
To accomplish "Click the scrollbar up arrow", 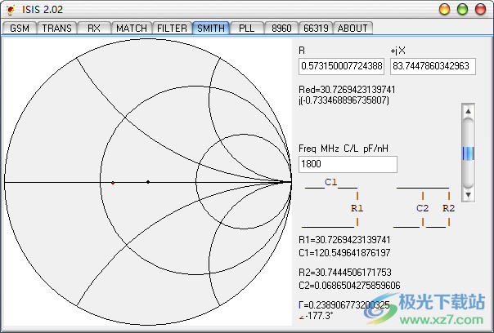I will pos(468,110).
